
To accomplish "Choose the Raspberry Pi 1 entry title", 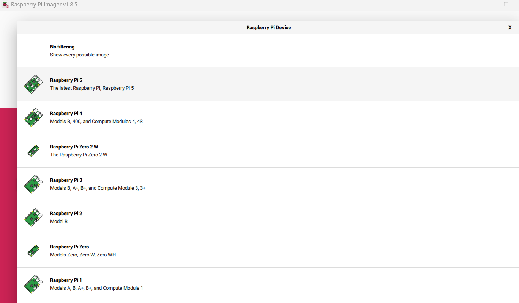I will [x=66, y=280].
